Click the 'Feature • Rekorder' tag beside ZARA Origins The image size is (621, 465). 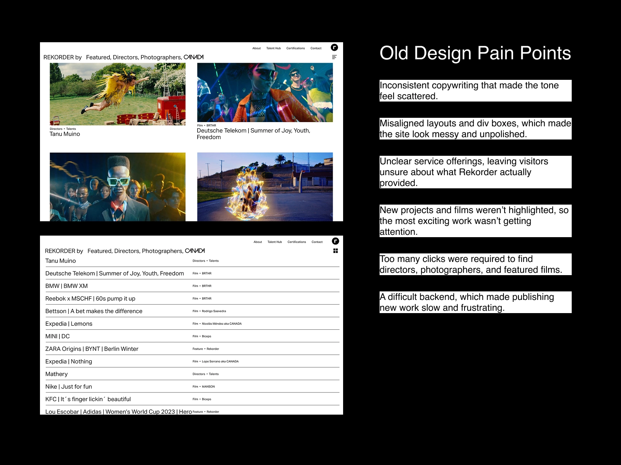click(206, 349)
